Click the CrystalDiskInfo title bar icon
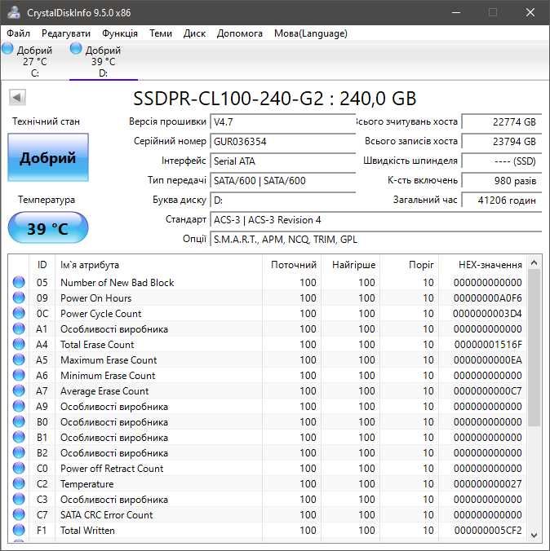The width and height of the screenshot is (550, 551). pyautogui.click(x=14, y=12)
